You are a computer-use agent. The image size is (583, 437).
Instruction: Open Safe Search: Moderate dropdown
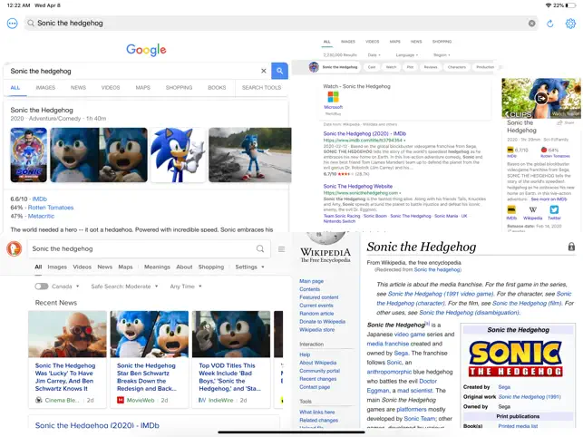click(x=124, y=286)
